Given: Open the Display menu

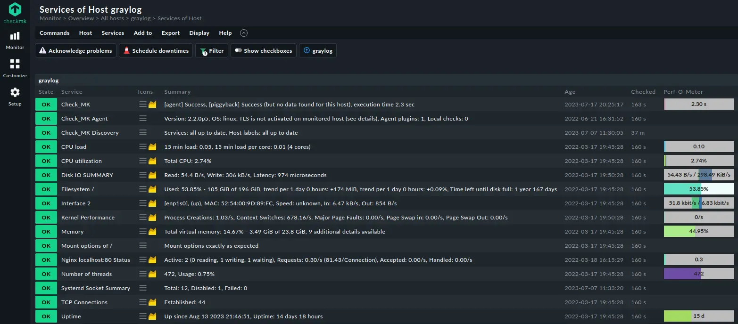Looking at the screenshot, I should pos(199,33).
